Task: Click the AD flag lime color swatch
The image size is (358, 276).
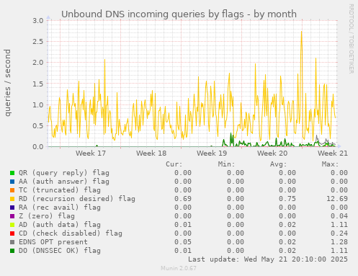Action: tap(12, 225)
